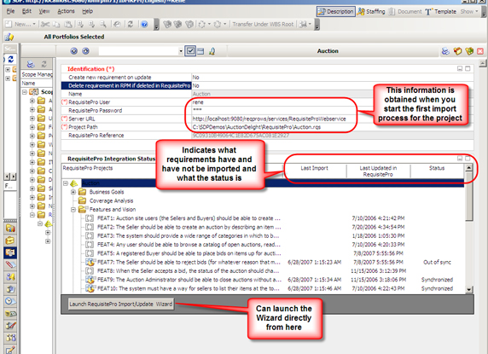This screenshot has width=488, height=354.
Task: Minimize the RequisitePro Integration Status section
Action: (x=460, y=159)
